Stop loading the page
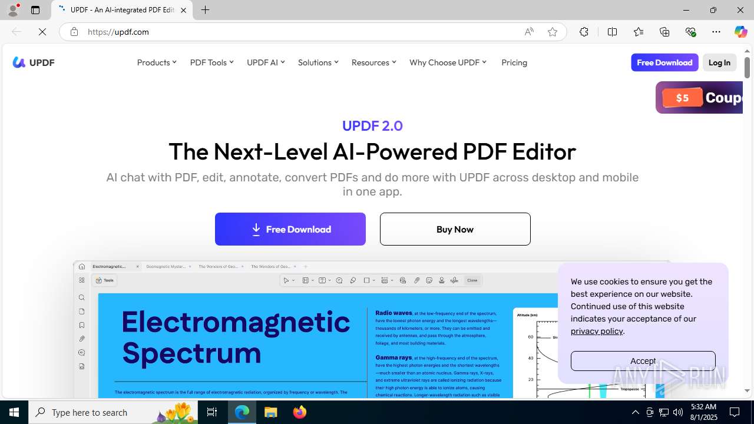 [42, 32]
